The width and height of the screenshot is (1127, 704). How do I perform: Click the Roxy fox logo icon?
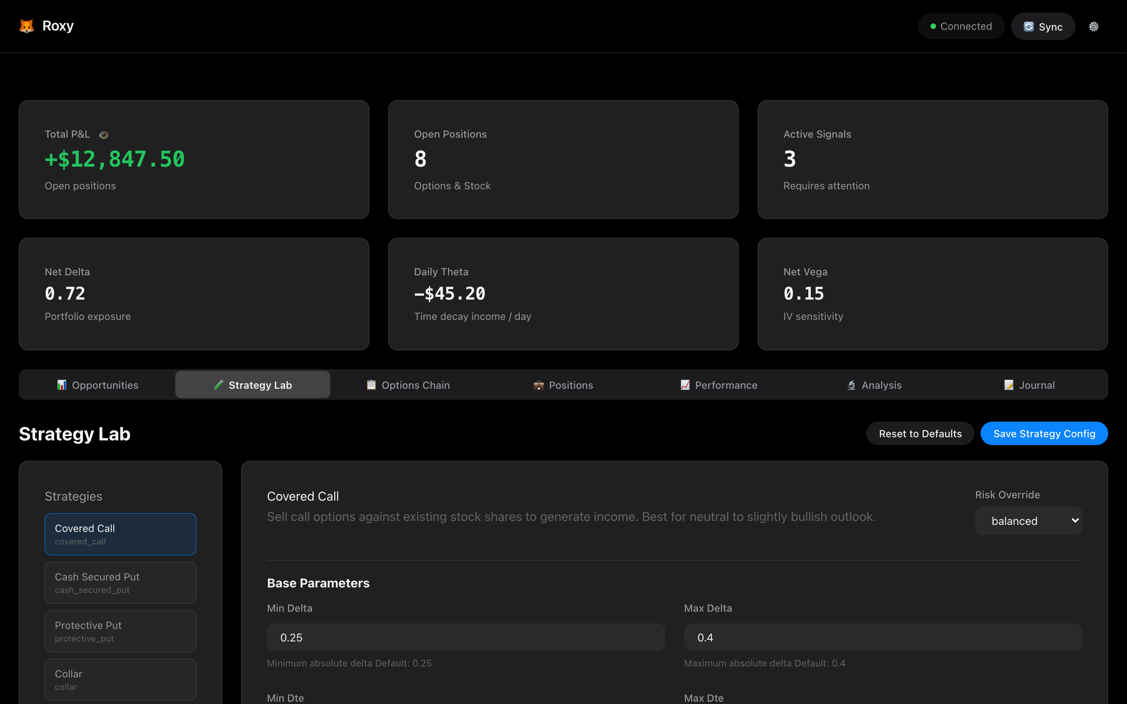27,26
